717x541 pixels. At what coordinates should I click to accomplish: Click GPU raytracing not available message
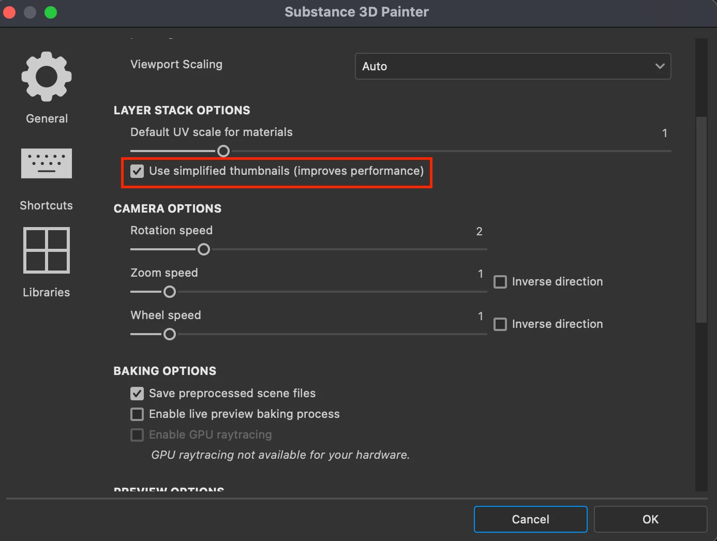click(x=280, y=455)
